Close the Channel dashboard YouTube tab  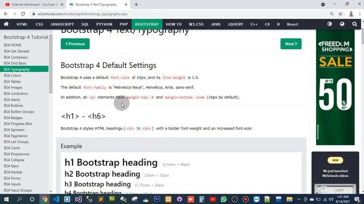[x=62, y=5]
